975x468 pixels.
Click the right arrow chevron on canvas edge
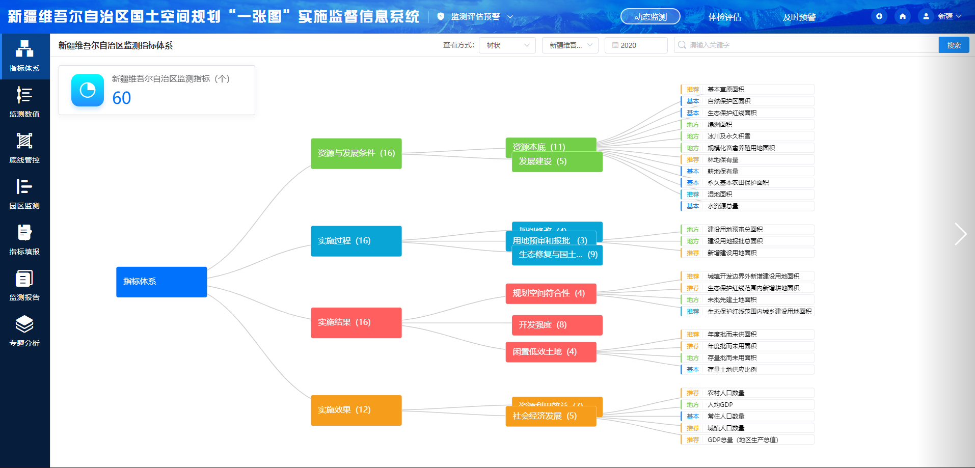(x=960, y=234)
